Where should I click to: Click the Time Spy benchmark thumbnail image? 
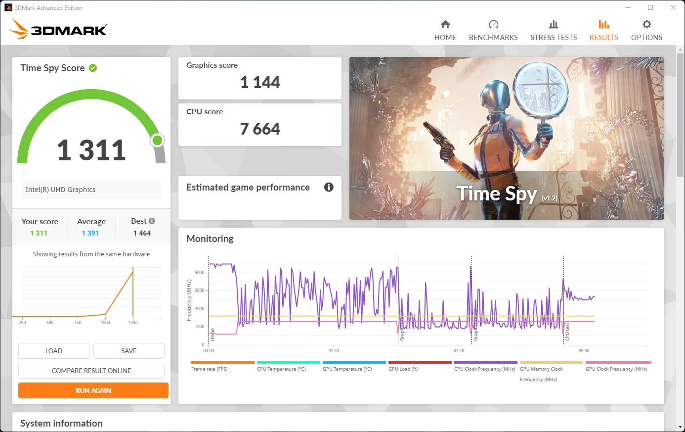[x=507, y=138]
